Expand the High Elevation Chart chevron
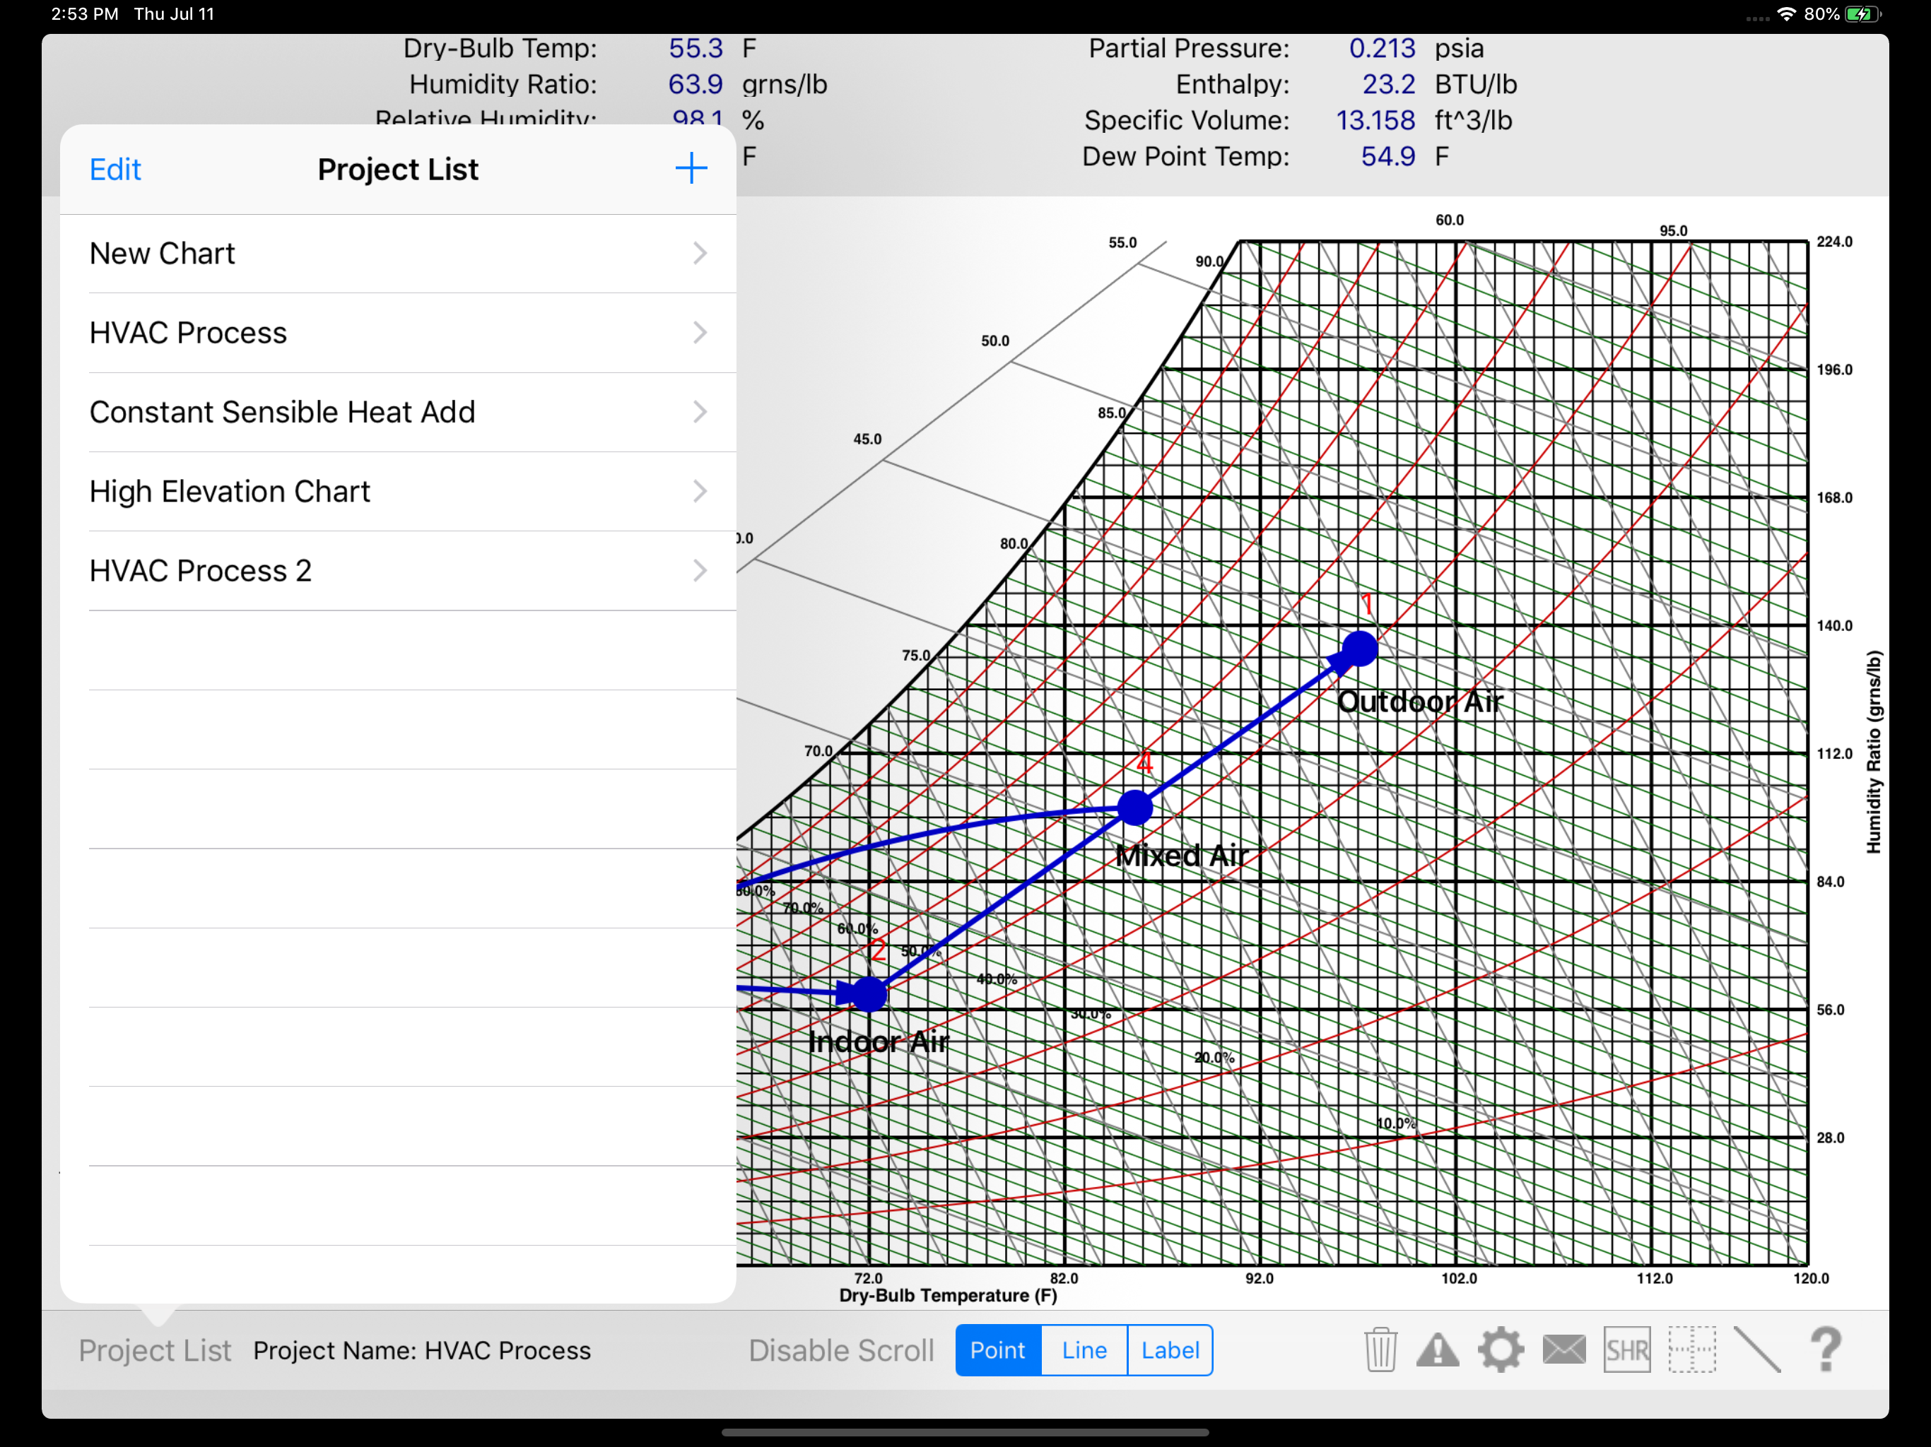This screenshot has height=1447, width=1931. (x=699, y=491)
